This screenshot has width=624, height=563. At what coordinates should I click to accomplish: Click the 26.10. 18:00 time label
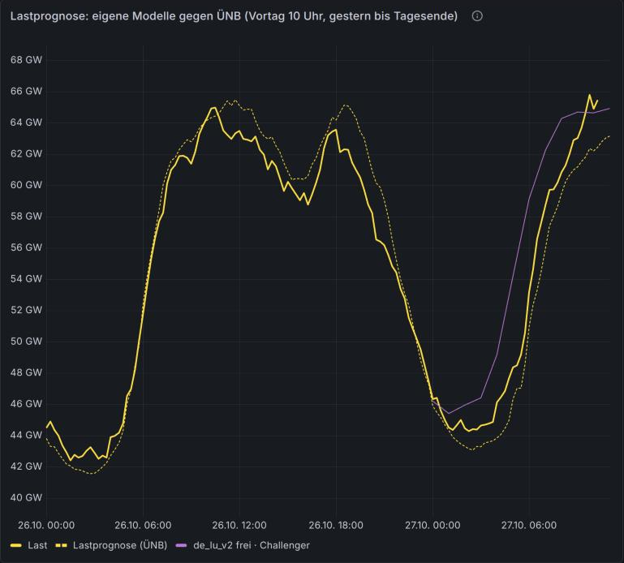(336, 525)
